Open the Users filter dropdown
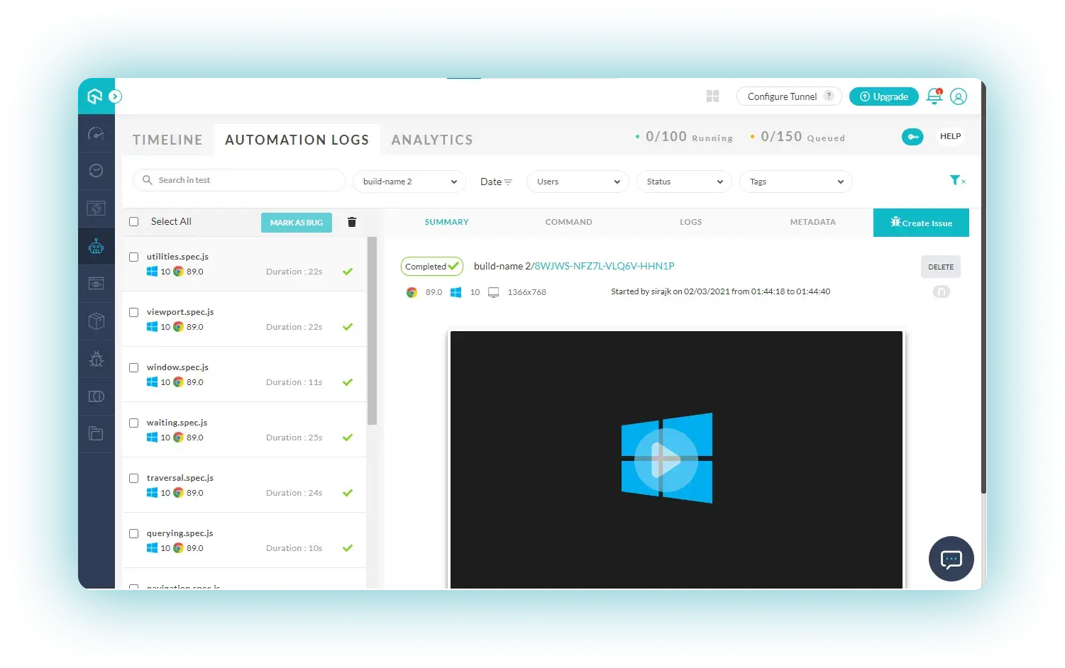Viewport: 1065px width, 668px height. (578, 182)
